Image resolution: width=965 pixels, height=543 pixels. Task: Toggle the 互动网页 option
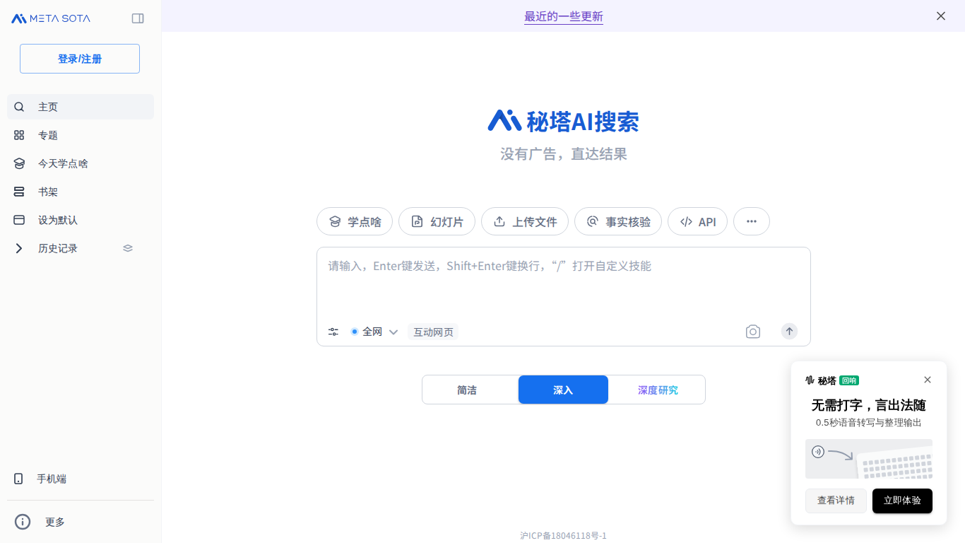[x=433, y=332]
